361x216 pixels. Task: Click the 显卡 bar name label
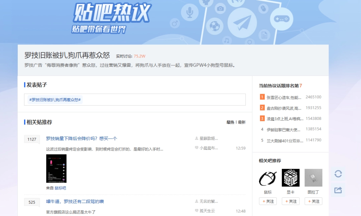pos(290,192)
